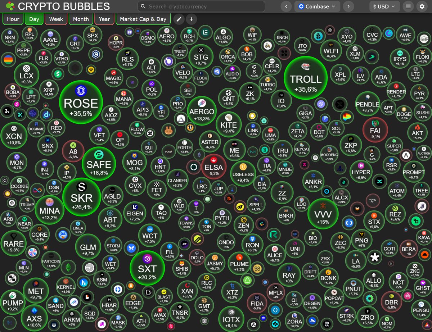Viewport: 432px width, 332px height.
Task: Select the LCX +9,3% bubble
Action: coord(26,74)
